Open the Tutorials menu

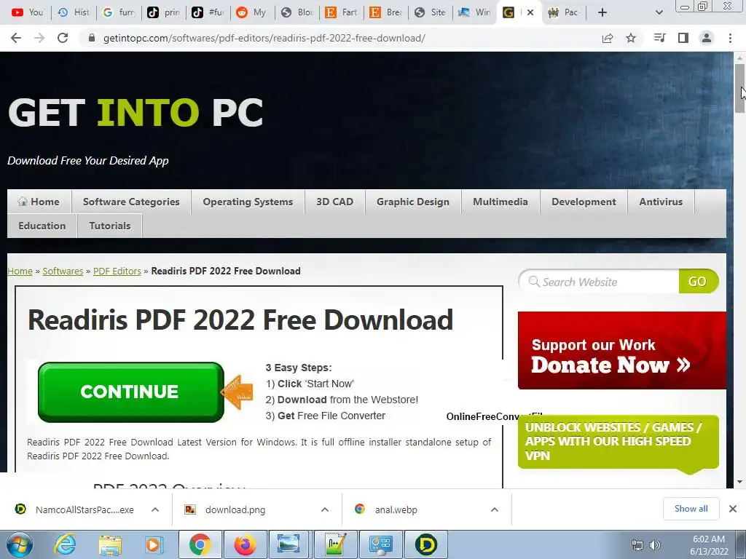[x=110, y=226]
